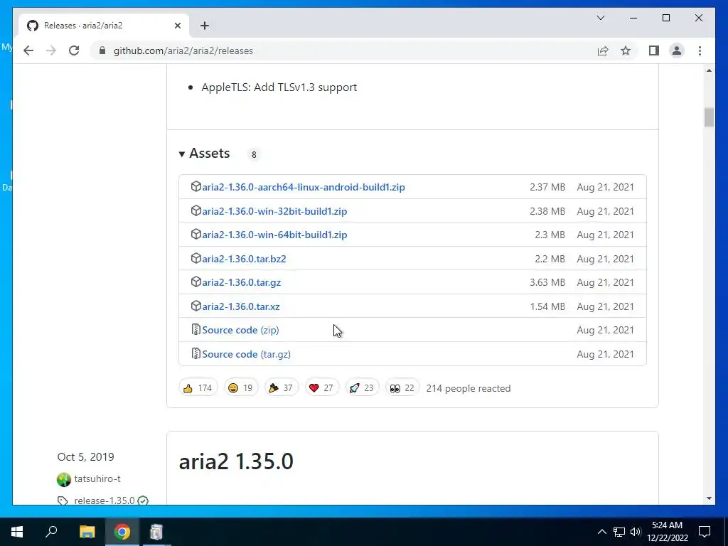
Task: Open Chrome three-dot menu
Action: [x=700, y=50]
